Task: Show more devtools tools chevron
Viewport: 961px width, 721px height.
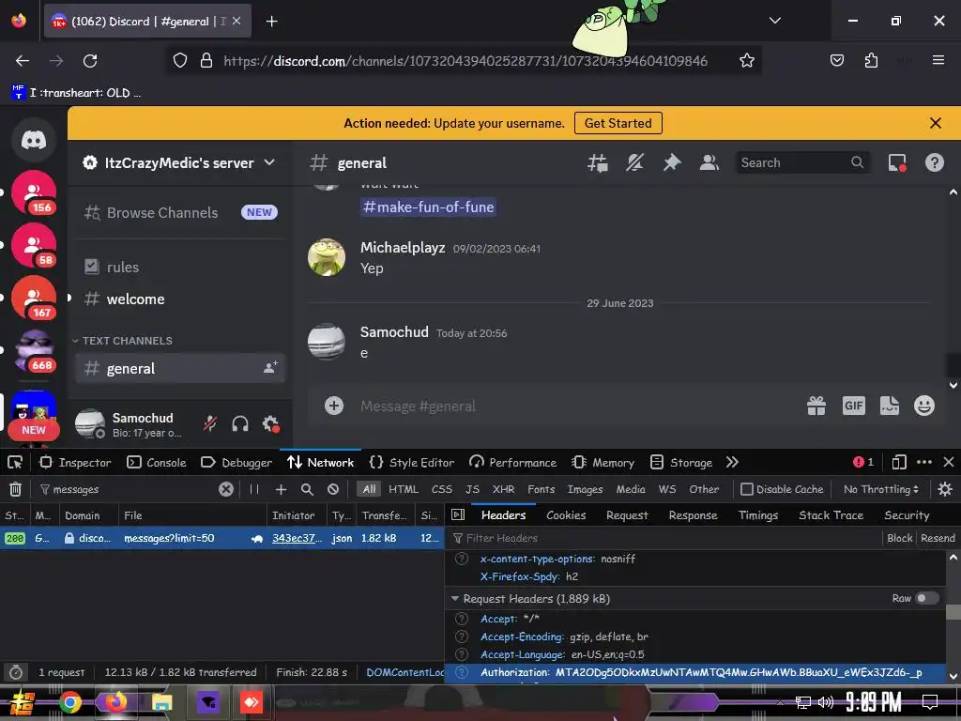Action: click(x=732, y=462)
